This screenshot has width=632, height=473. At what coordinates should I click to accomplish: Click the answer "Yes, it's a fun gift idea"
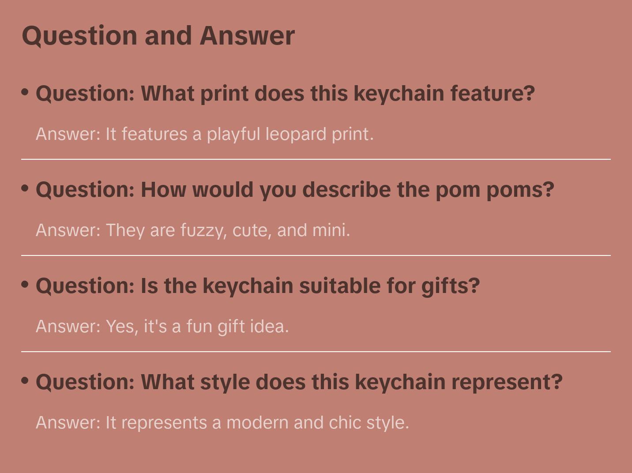tap(162, 327)
